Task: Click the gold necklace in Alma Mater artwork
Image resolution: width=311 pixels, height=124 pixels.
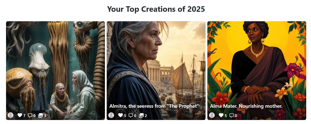Action: coord(257,51)
